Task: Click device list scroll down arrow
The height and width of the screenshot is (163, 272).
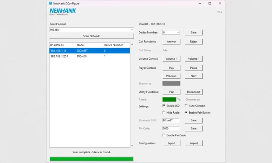Action: [132, 146]
